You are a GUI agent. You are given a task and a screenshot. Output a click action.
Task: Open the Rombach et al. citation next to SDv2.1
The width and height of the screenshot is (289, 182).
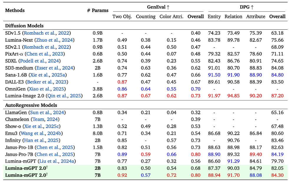coord(46,47)
